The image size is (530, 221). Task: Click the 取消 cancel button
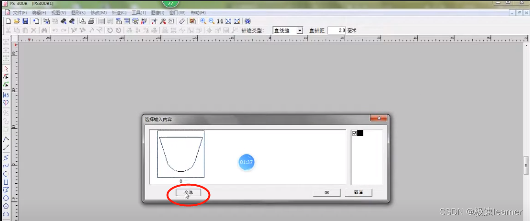358,193
